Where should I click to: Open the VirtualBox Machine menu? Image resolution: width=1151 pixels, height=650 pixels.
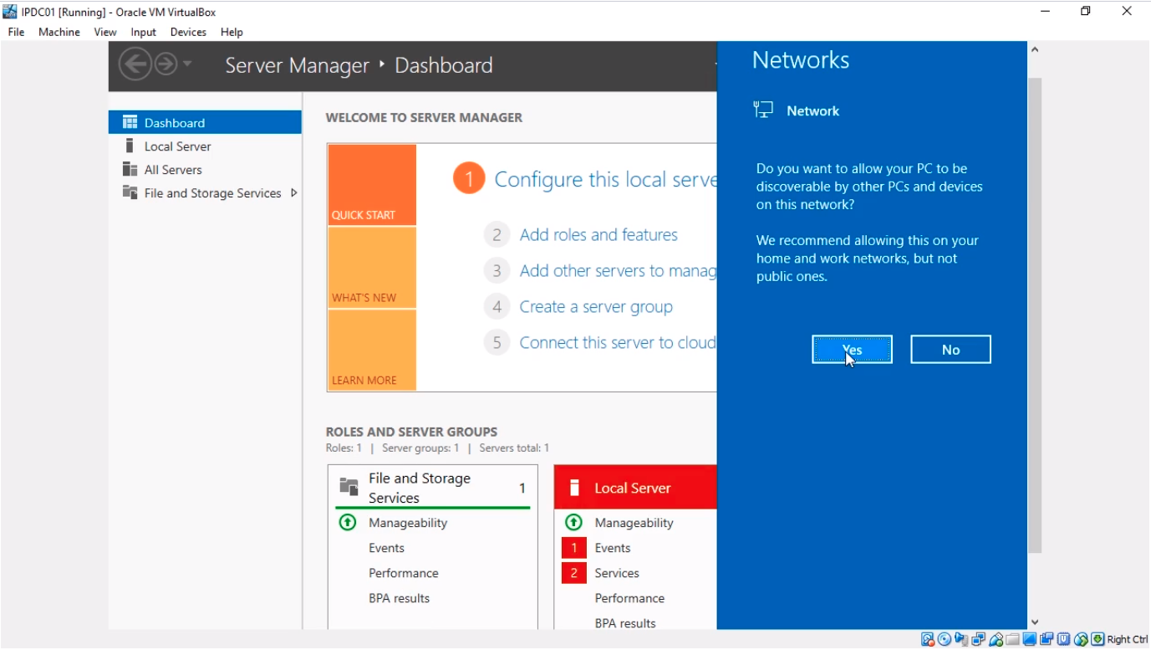click(59, 32)
